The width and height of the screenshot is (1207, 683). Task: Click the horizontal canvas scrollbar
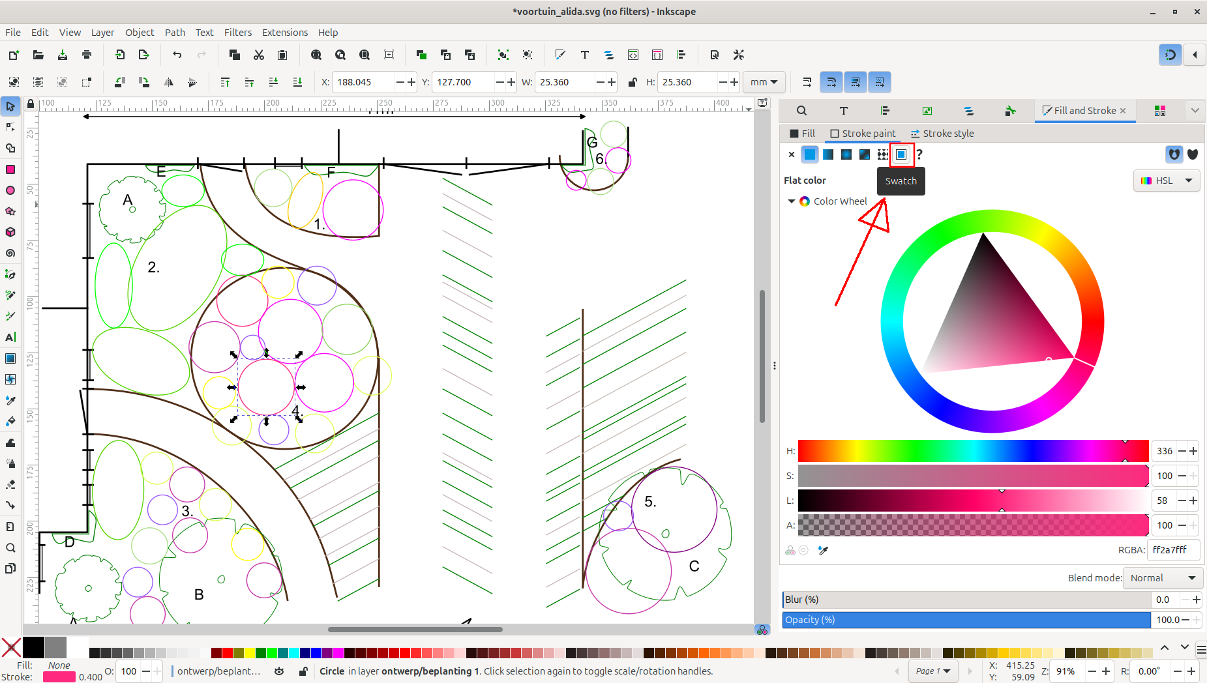[x=415, y=630]
